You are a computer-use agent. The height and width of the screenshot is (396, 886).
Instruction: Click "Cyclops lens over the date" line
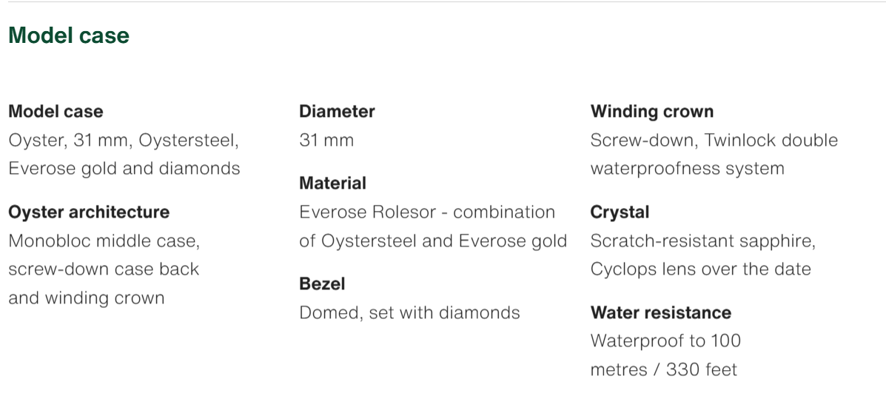(700, 269)
